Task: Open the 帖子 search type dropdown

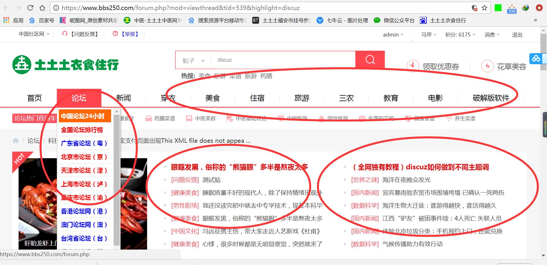Action: (x=194, y=60)
